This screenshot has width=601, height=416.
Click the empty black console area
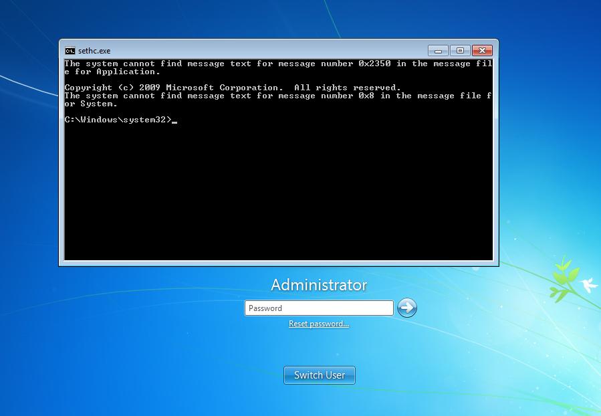point(277,194)
